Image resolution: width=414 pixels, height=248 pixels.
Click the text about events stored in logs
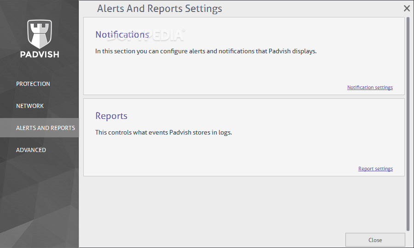[x=163, y=132]
